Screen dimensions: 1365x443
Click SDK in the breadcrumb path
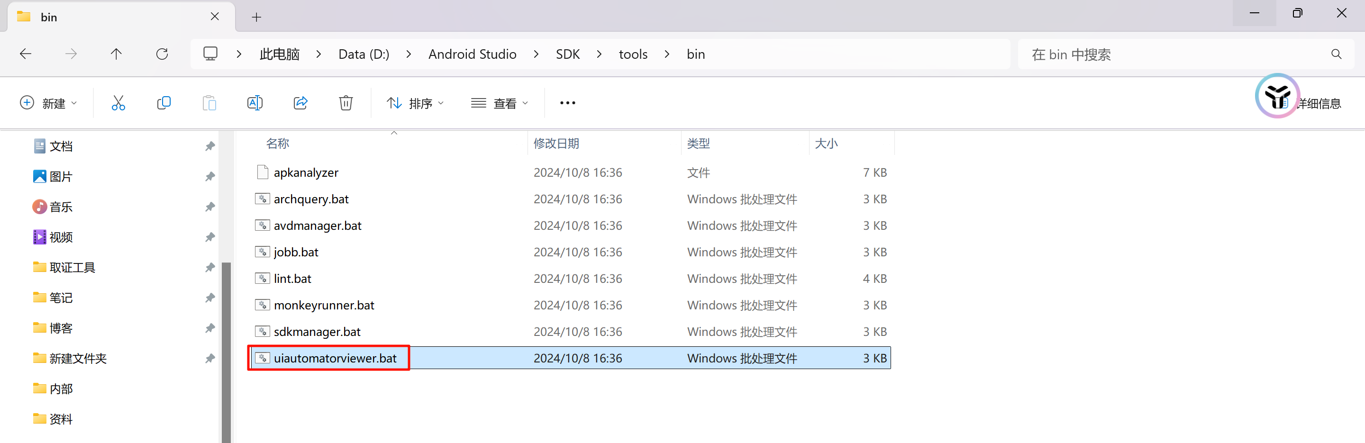point(567,54)
